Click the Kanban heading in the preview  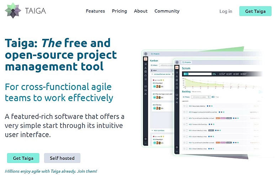[154, 61]
